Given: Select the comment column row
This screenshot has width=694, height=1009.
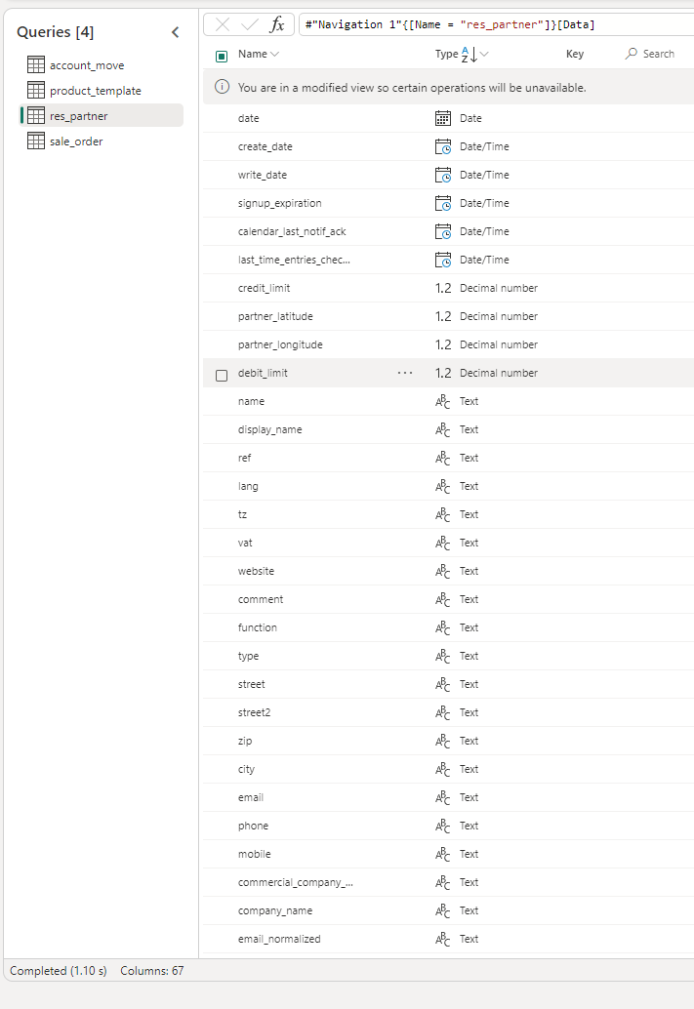Looking at the screenshot, I should click(x=448, y=600).
